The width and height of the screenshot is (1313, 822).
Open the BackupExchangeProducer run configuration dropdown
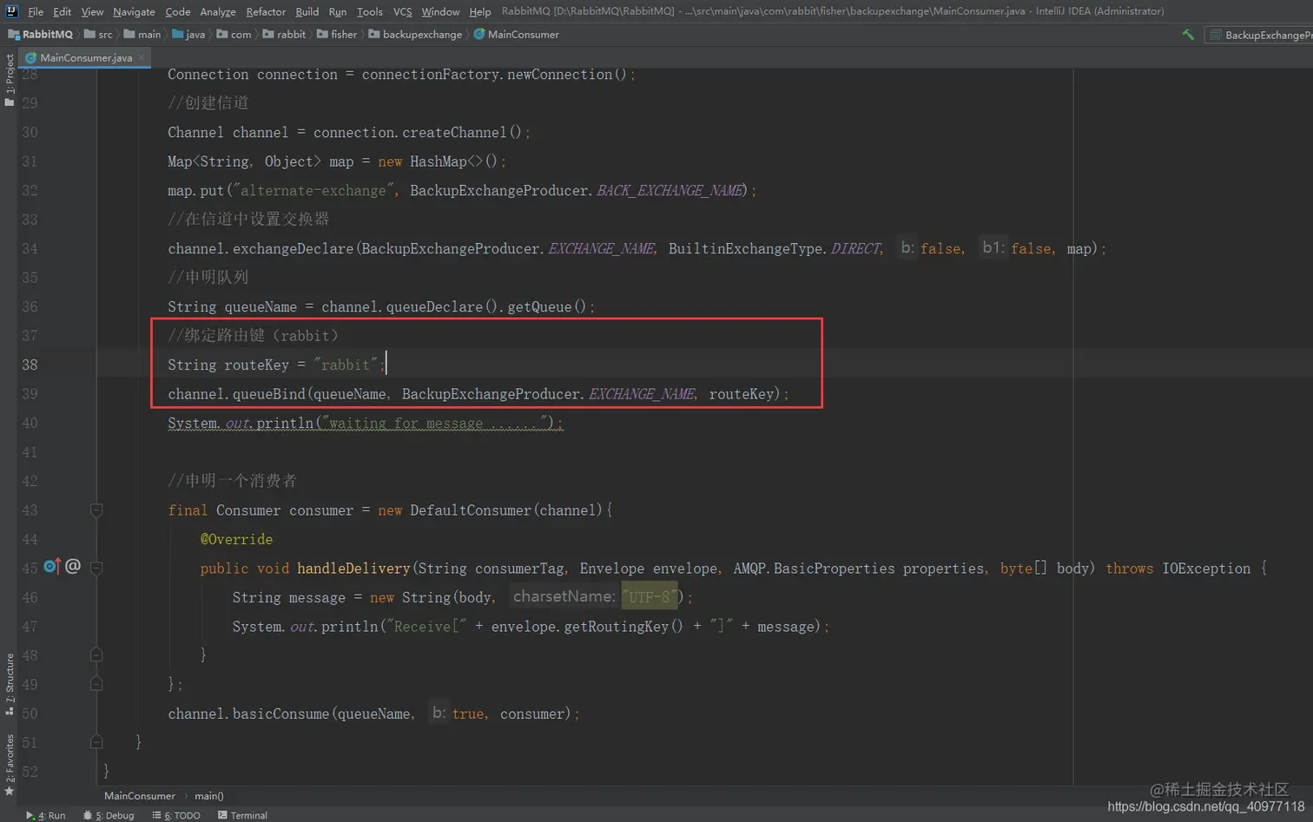1260,35
